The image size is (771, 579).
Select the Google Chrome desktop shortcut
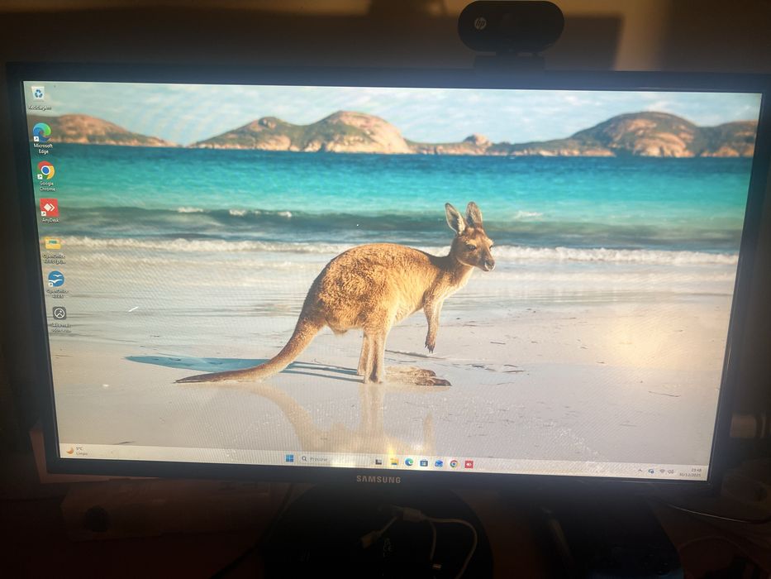[46, 175]
